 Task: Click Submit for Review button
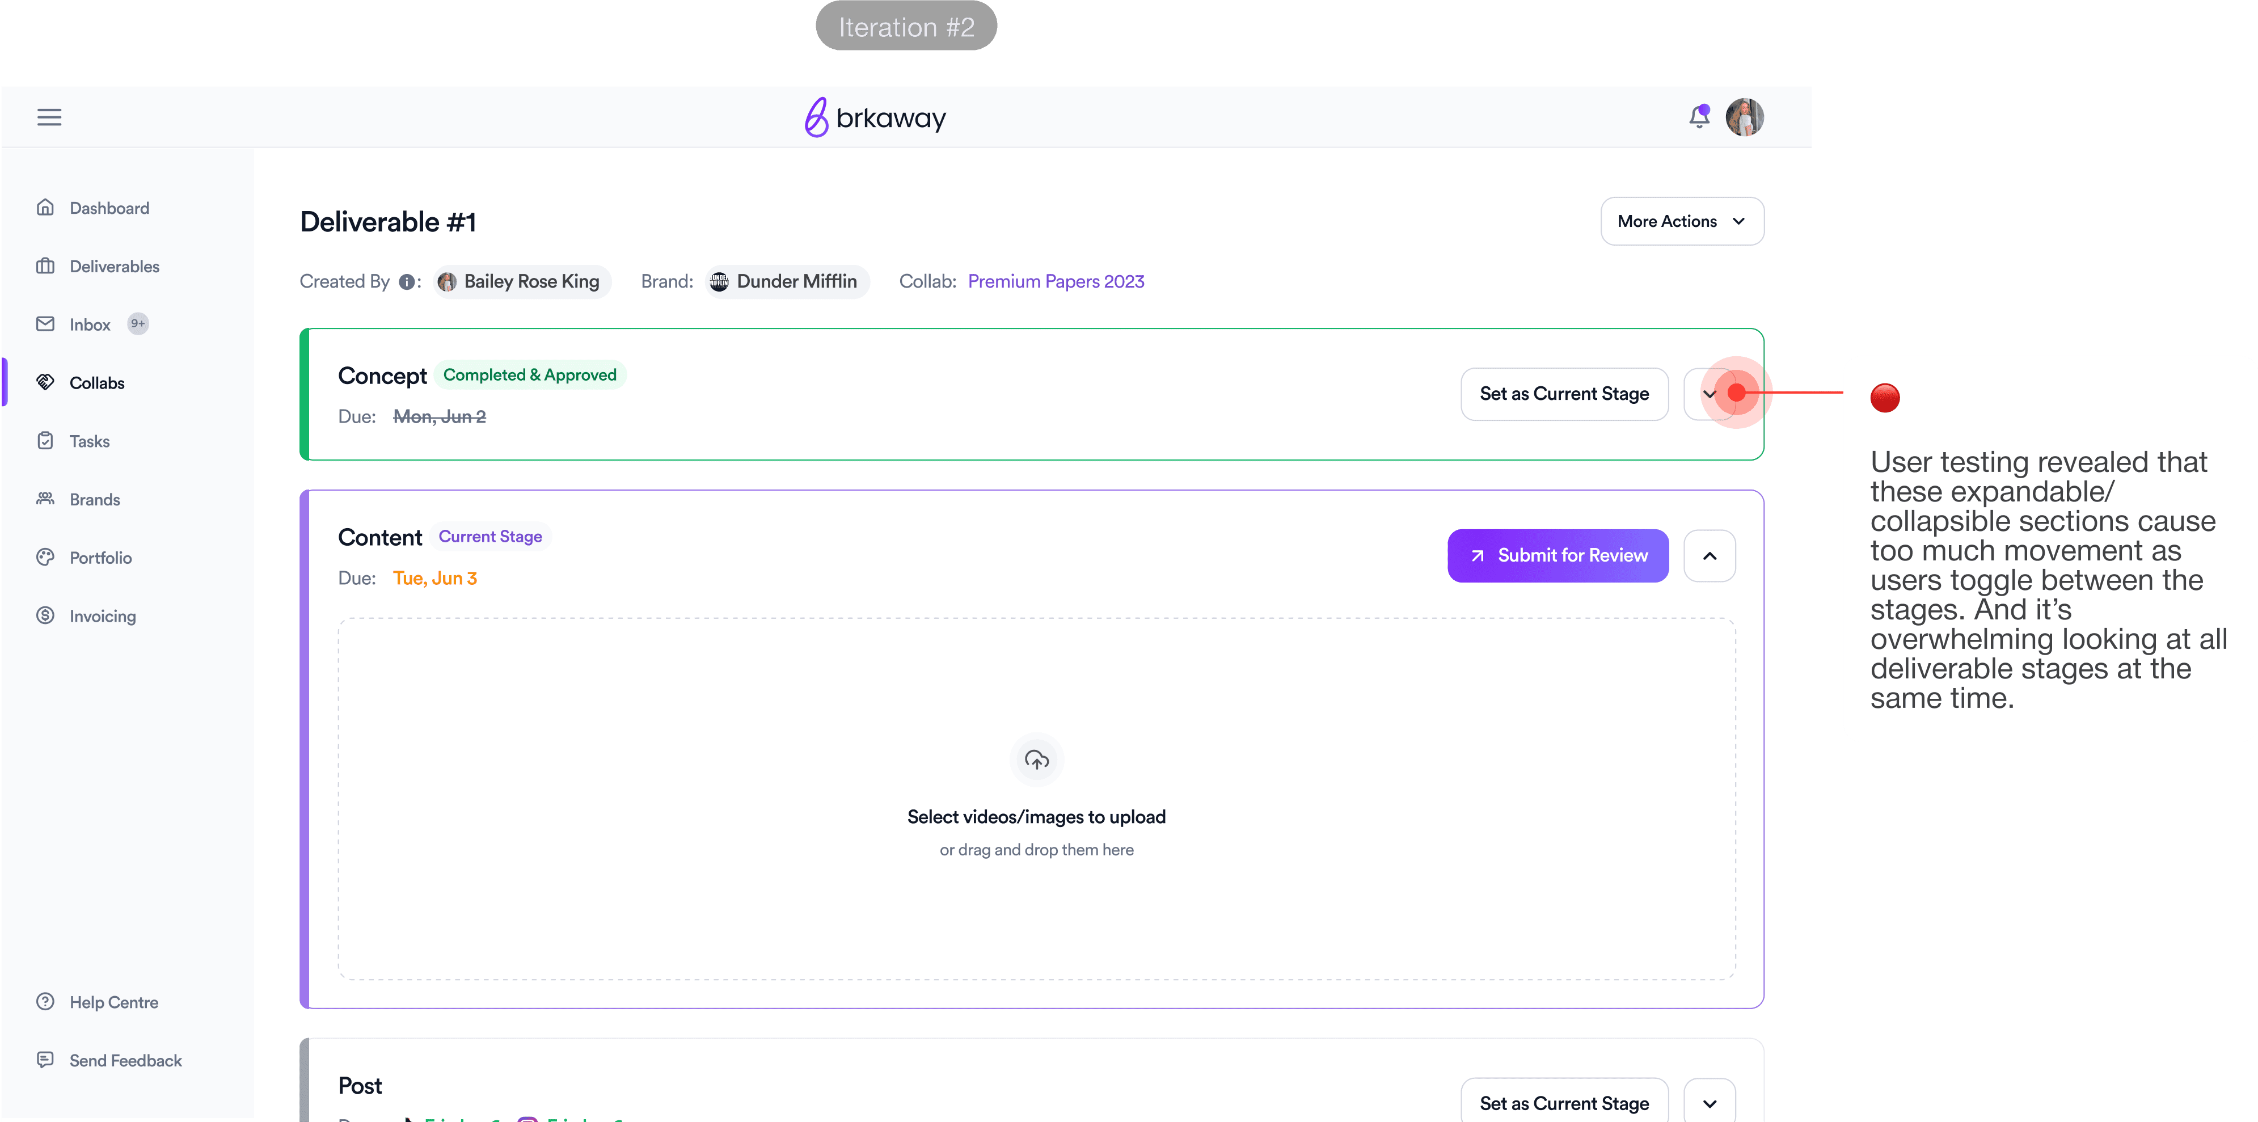click(x=1558, y=556)
